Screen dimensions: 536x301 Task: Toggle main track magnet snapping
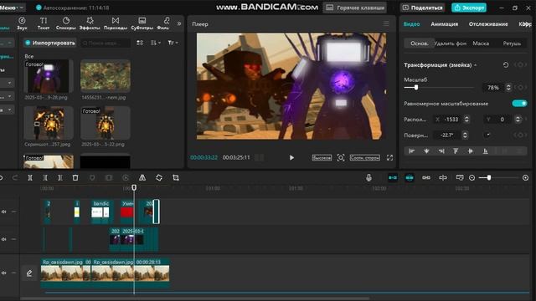[393, 177]
